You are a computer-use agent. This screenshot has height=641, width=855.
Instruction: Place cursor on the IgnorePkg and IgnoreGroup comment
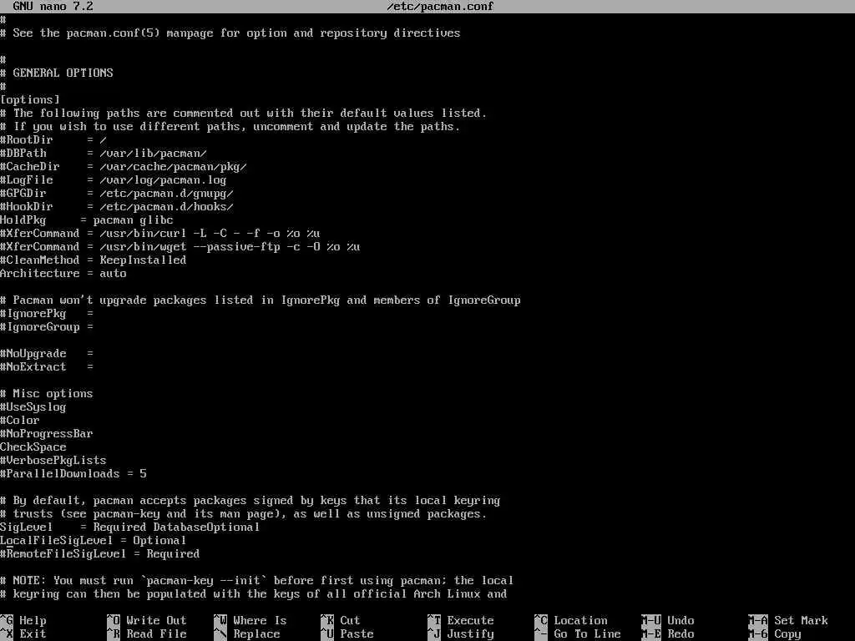[x=261, y=300]
